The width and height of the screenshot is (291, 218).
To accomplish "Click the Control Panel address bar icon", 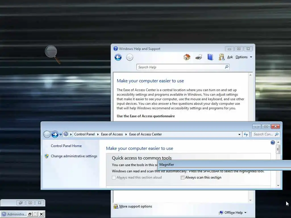I will tap(66, 134).
